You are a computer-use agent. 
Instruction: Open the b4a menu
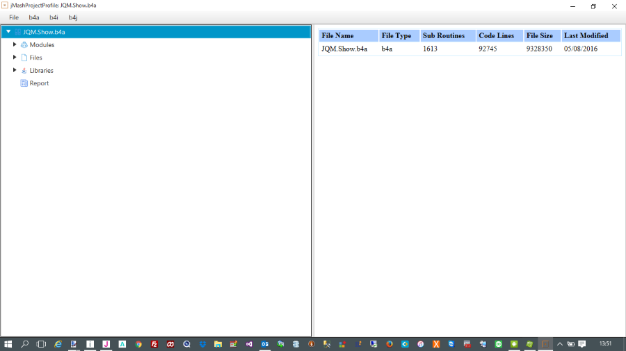(x=34, y=17)
